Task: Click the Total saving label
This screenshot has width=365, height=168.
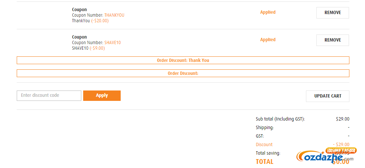Action: point(268,153)
